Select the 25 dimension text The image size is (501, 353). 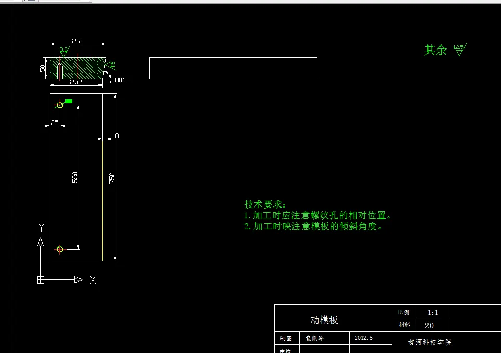[x=55, y=123]
